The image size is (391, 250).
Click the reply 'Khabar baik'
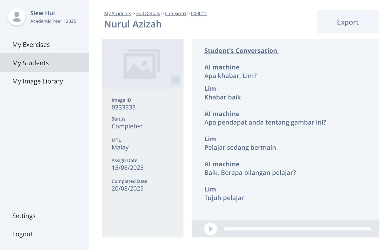[223, 97]
